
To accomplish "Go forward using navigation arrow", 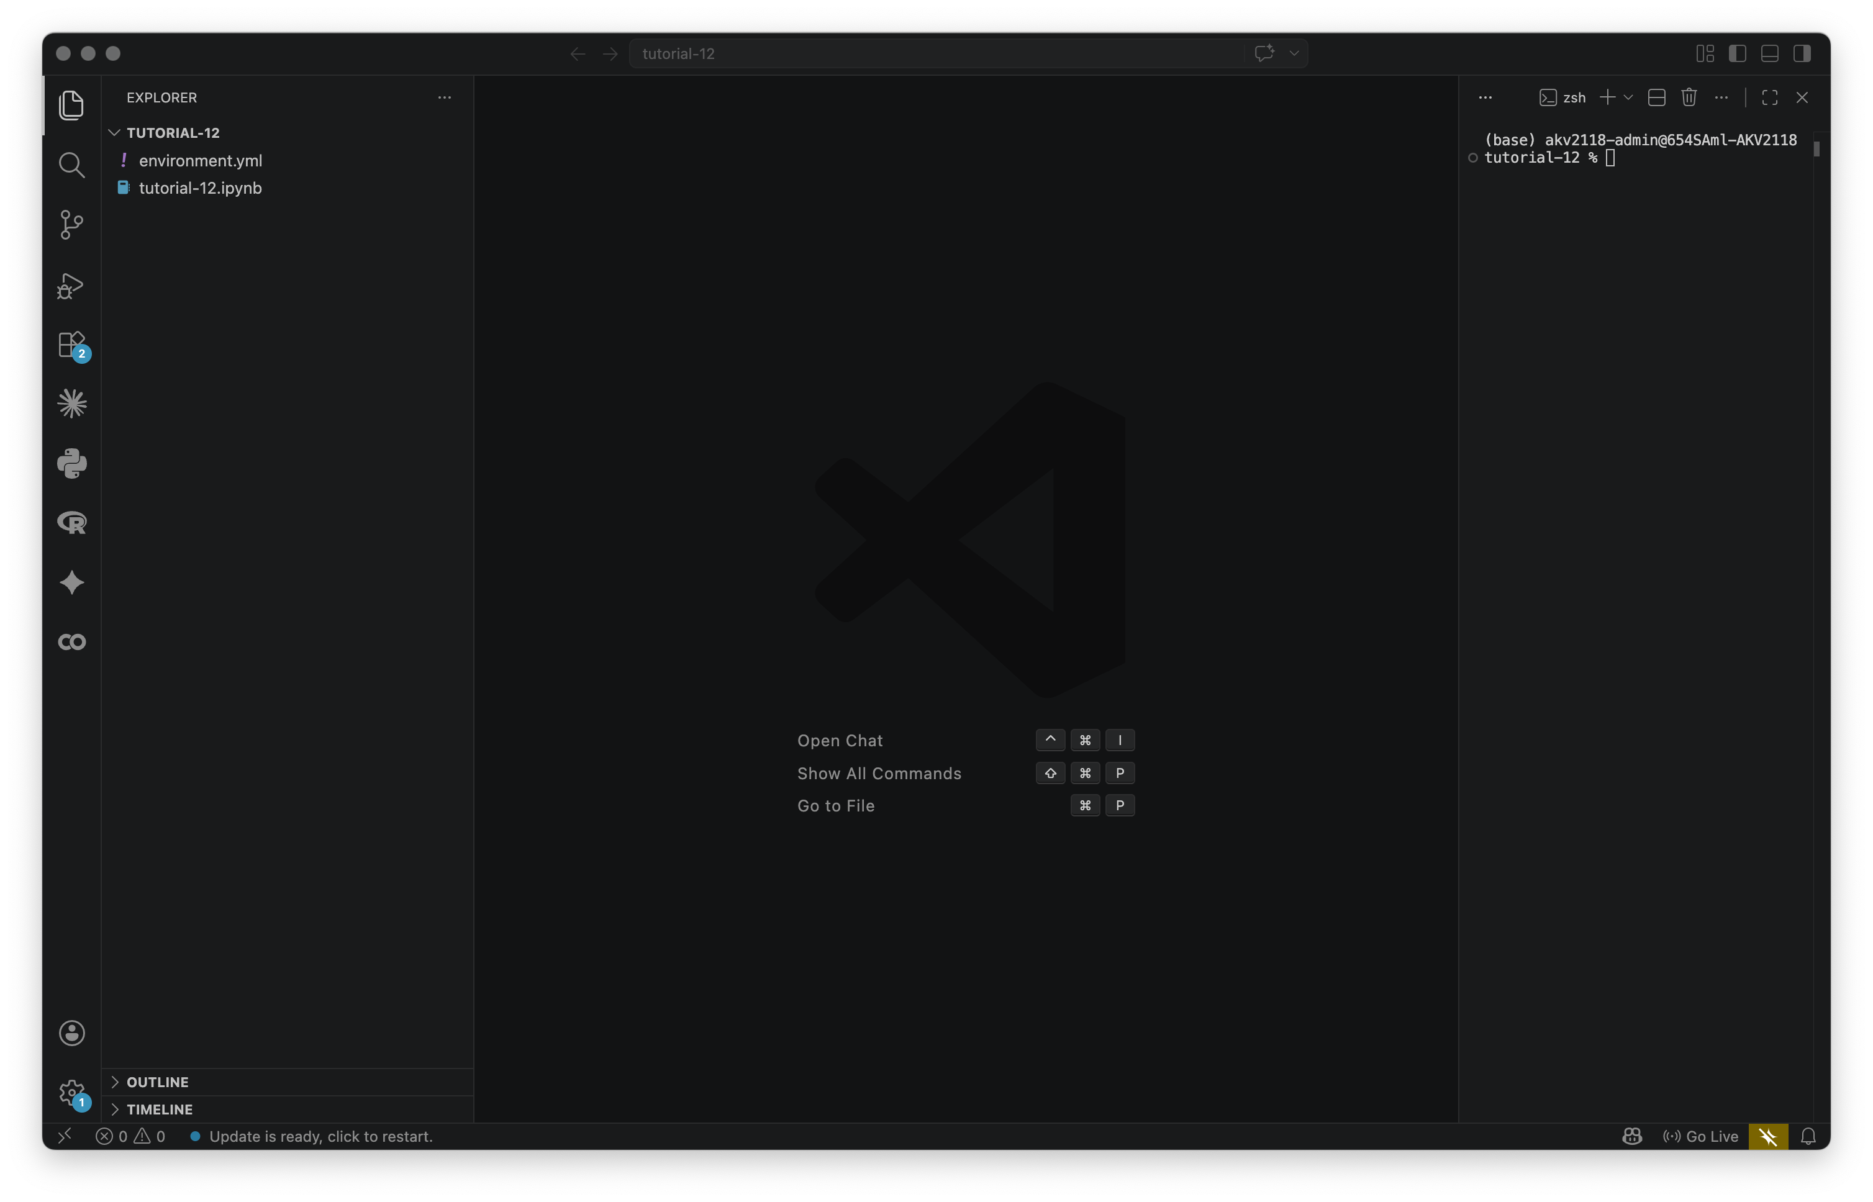I will pos(610,53).
